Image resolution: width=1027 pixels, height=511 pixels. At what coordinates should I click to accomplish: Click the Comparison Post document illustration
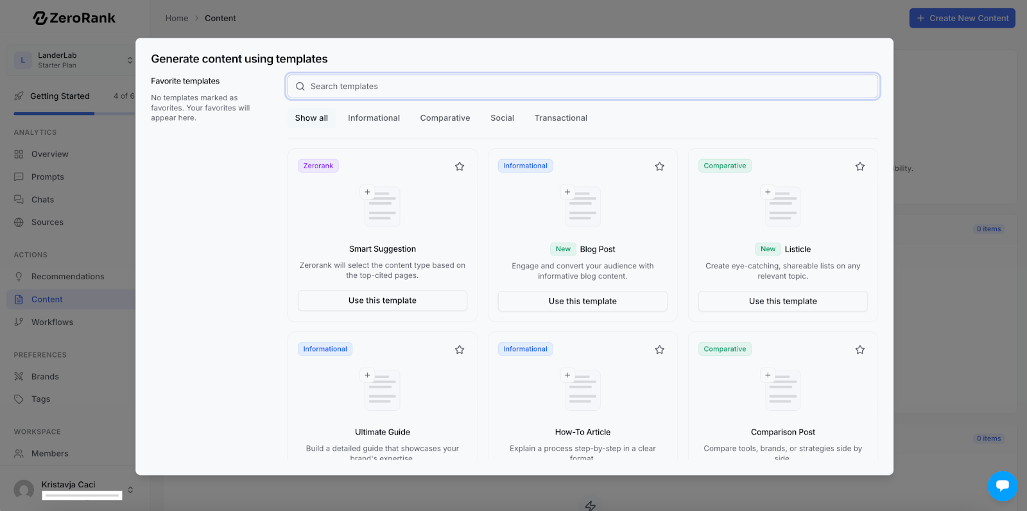[782, 390]
